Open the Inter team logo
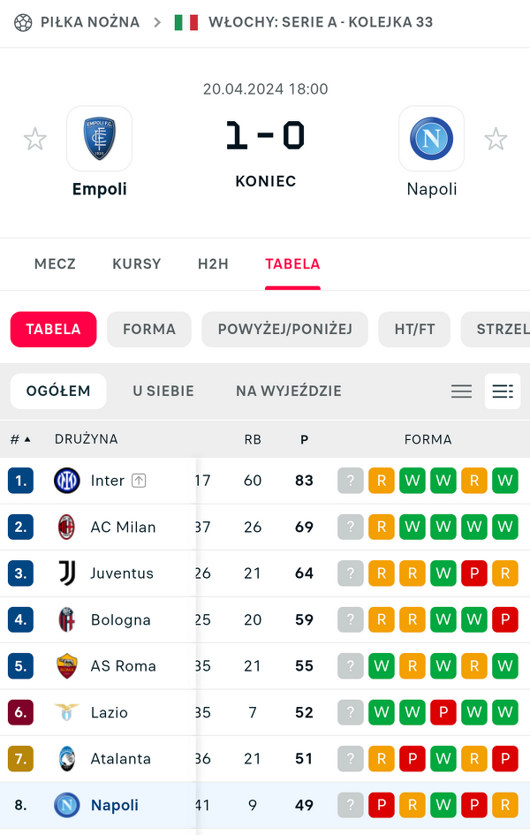Viewport: 530px width, 835px height. [x=67, y=481]
